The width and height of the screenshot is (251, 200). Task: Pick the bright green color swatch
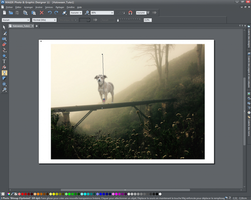pos(69,194)
